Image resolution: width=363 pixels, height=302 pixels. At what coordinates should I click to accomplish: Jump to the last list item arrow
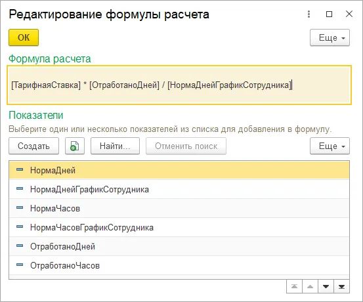[341, 286]
